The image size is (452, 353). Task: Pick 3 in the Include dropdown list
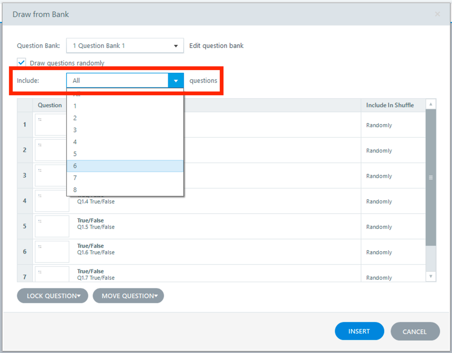click(x=125, y=130)
